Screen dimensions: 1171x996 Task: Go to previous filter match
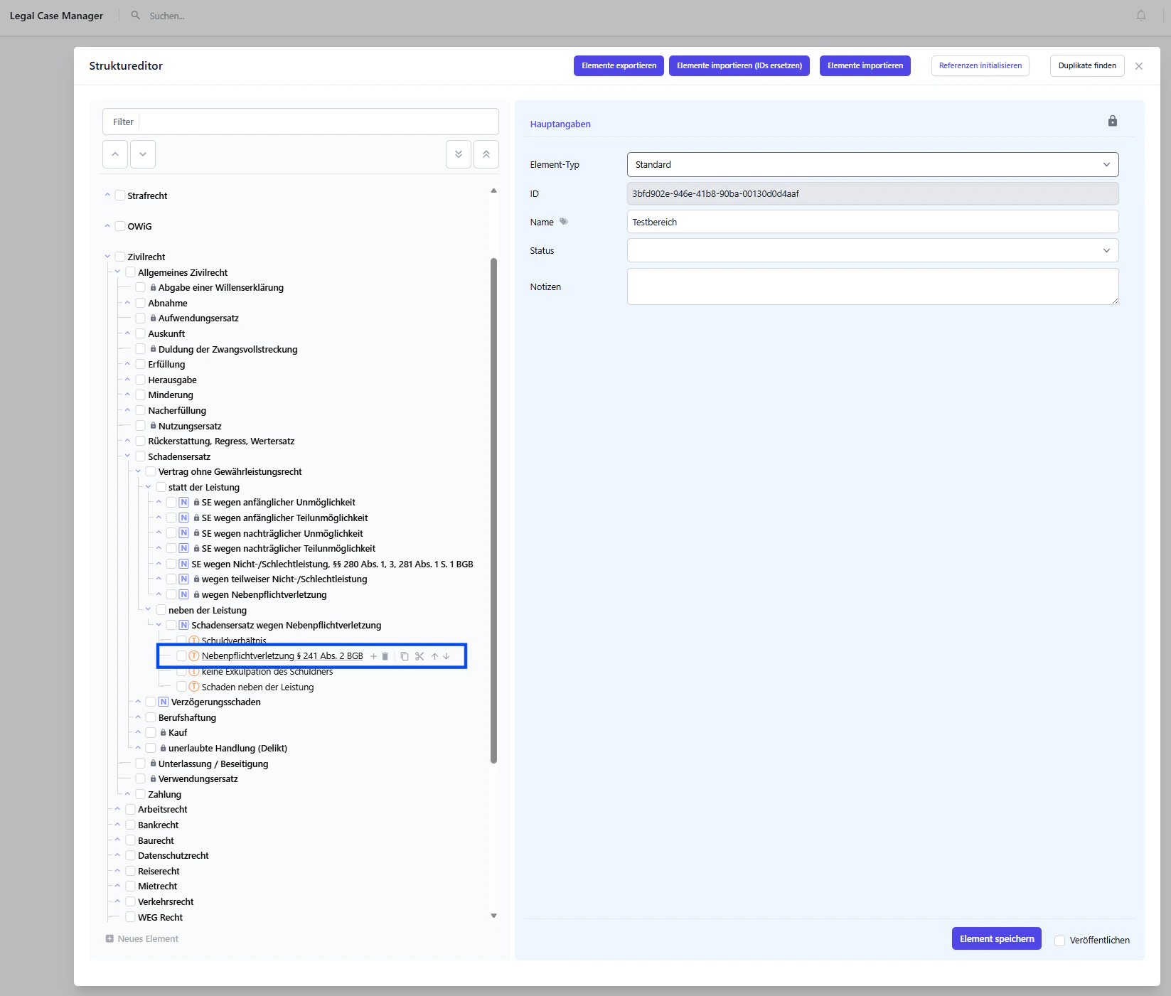point(115,154)
